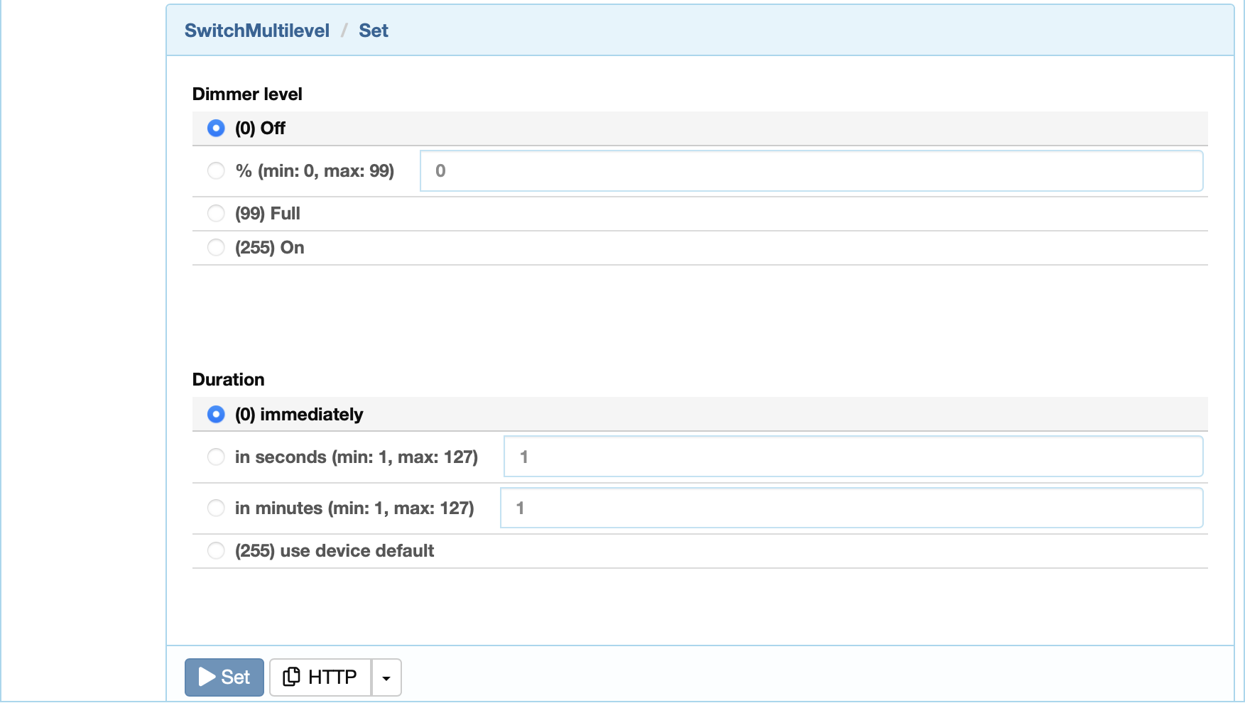The height and width of the screenshot is (703, 1245).
Task: Focus the duration seconds input field
Action: tap(853, 457)
